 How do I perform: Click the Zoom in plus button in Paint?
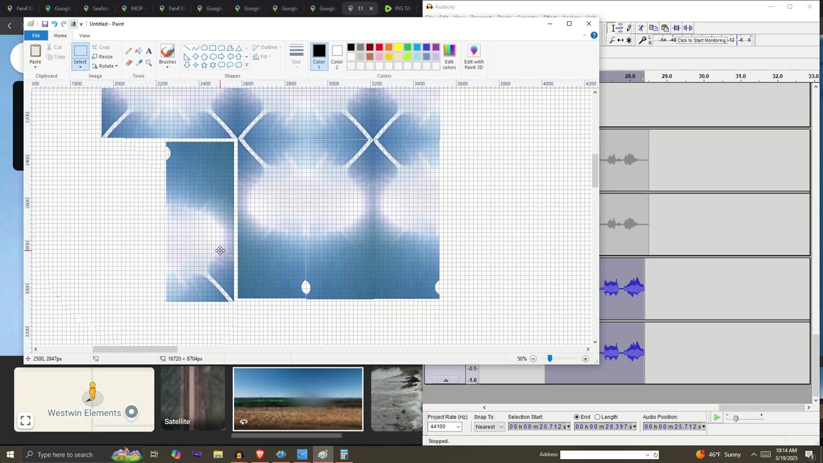(x=585, y=359)
